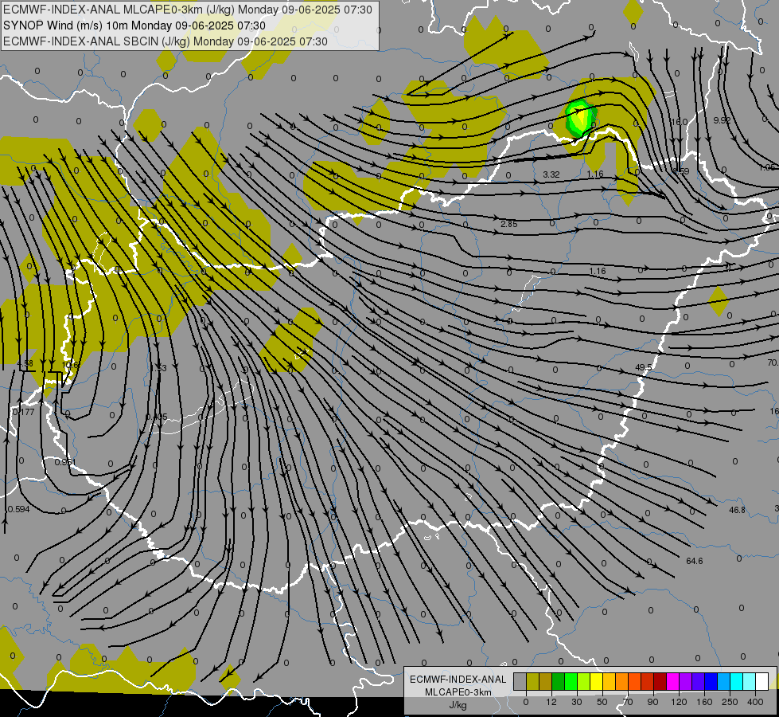Click the gray swatch in the legend
This screenshot has width=779, height=717.
[520, 681]
